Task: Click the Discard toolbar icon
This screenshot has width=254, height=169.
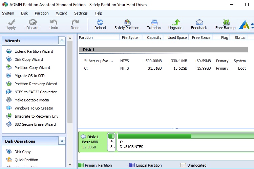Action: pyautogui.click(x=33, y=22)
